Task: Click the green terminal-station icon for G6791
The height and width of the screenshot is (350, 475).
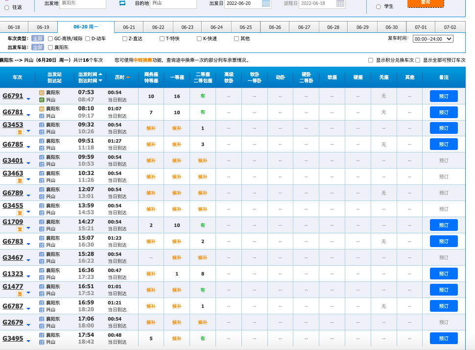Action: click(x=42, y=100)
